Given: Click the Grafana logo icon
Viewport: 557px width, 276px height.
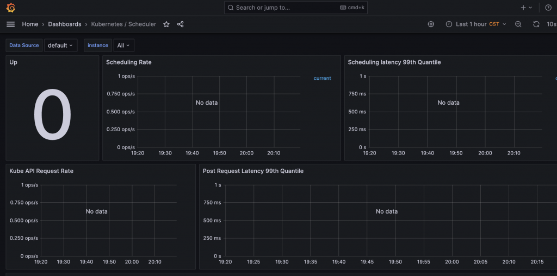Looking at the screenshot, I should coord(11,8).
